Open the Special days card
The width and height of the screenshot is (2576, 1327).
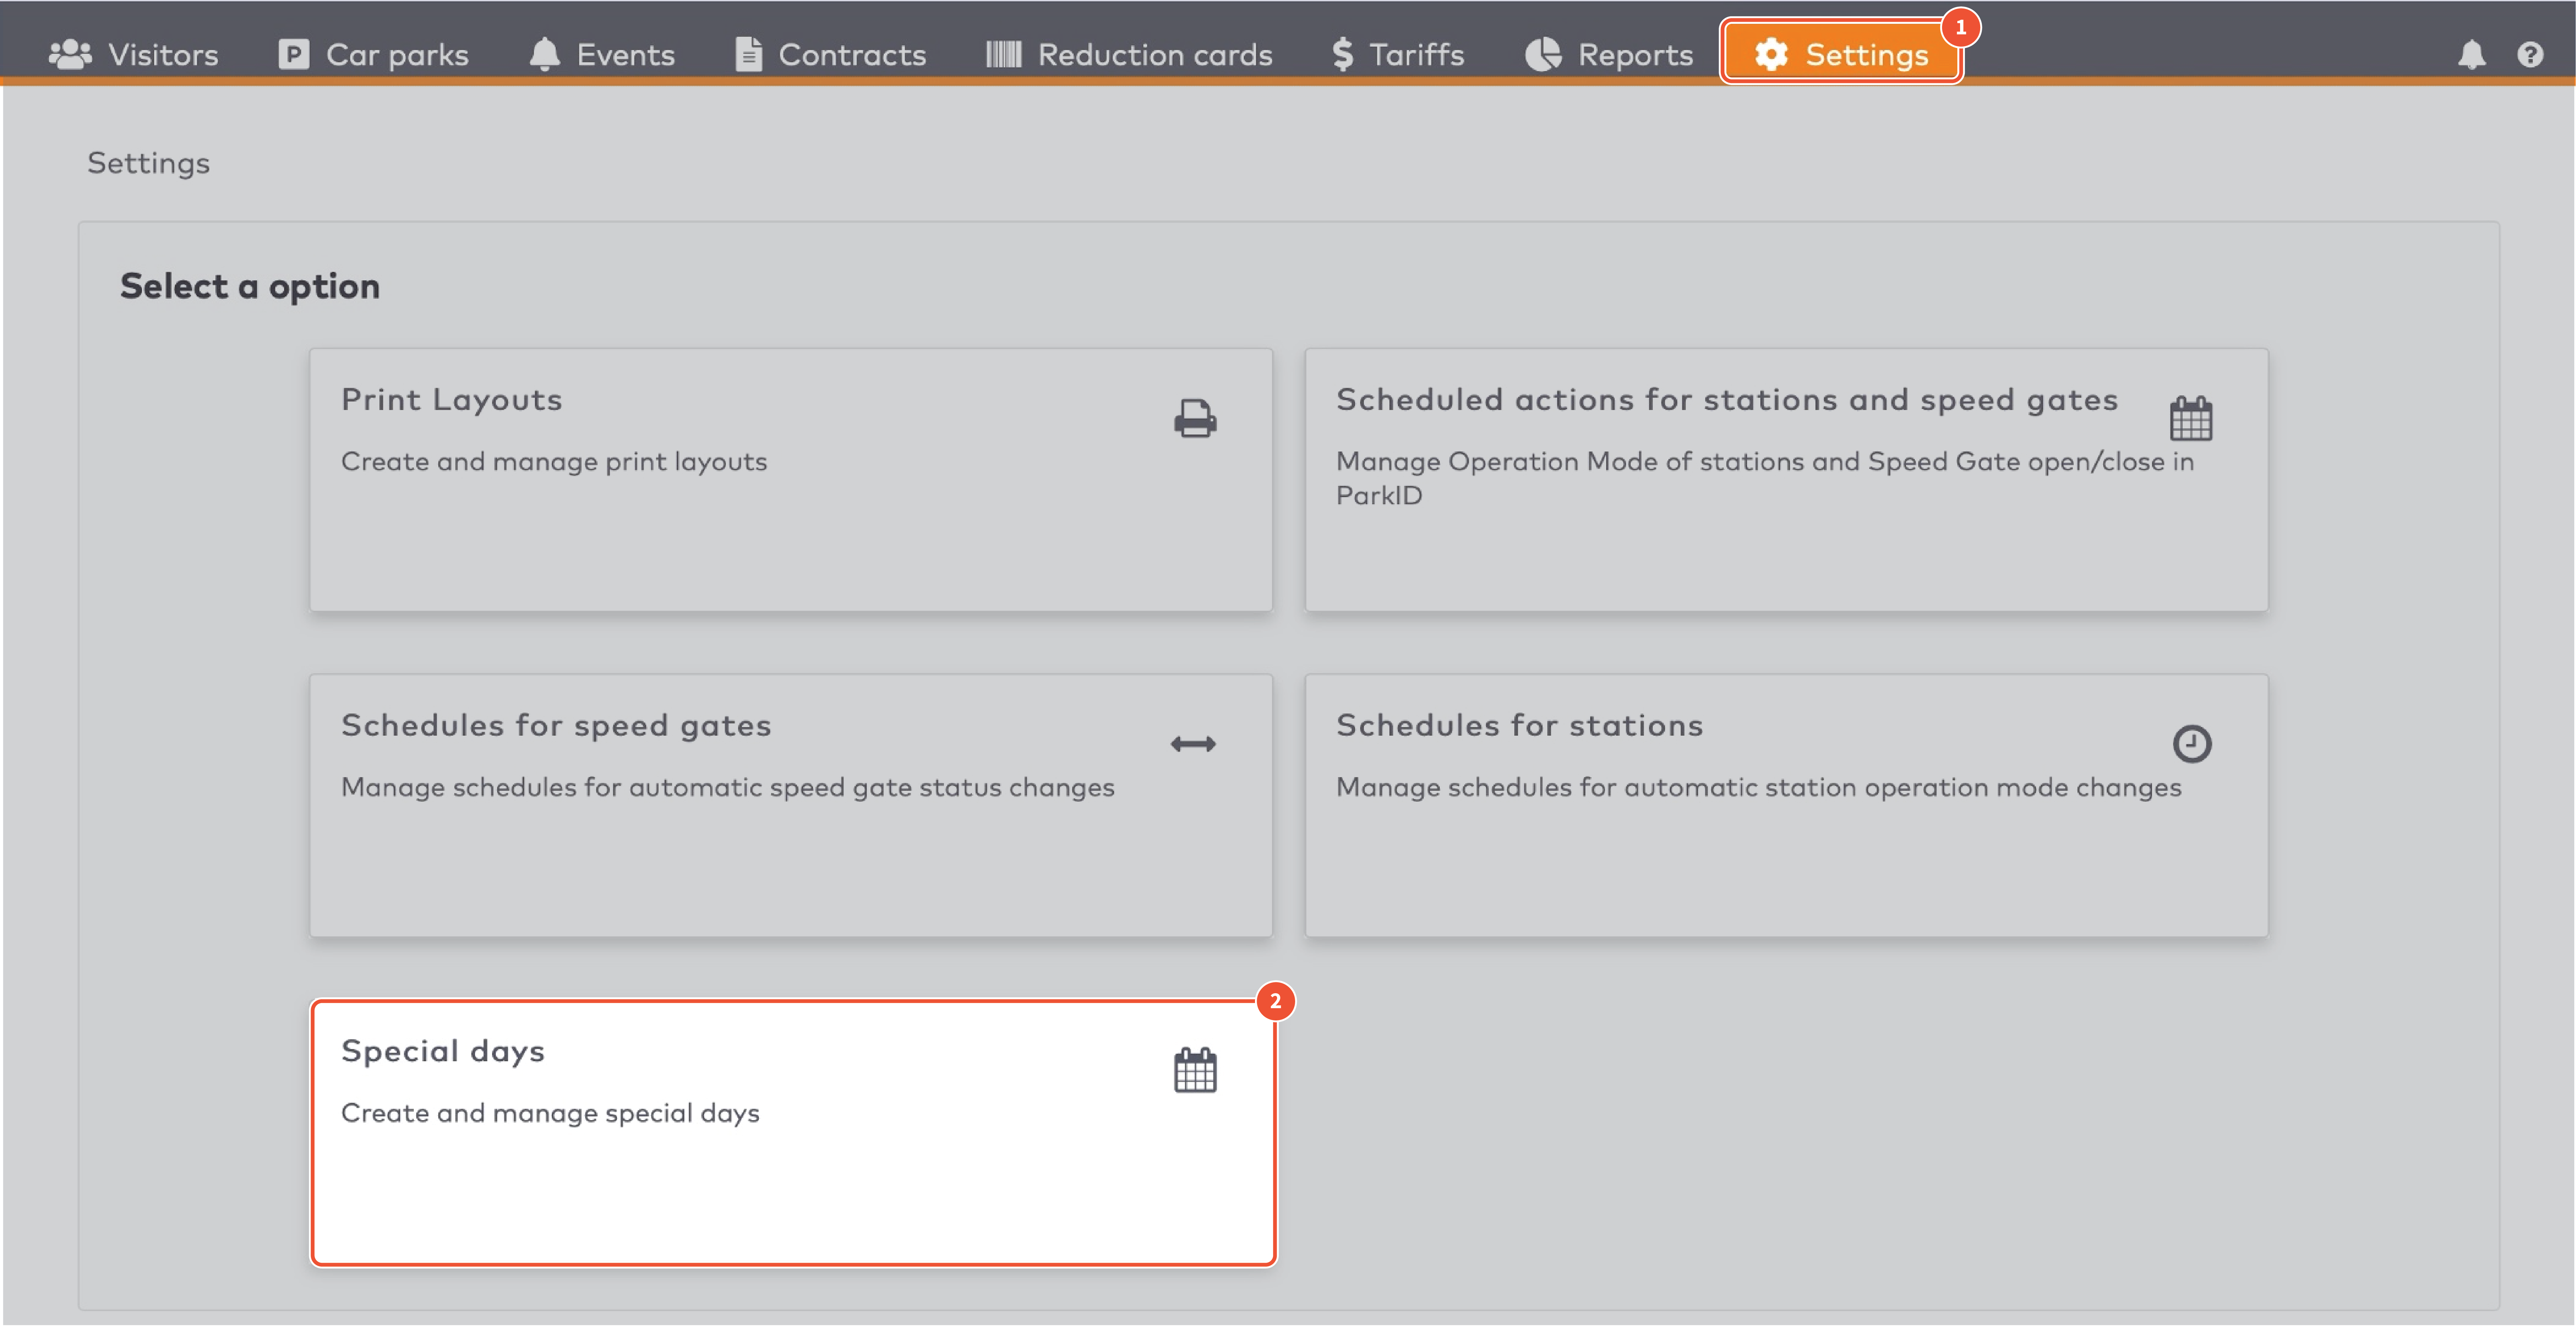pyautogui.click(x=790, y=1130)
